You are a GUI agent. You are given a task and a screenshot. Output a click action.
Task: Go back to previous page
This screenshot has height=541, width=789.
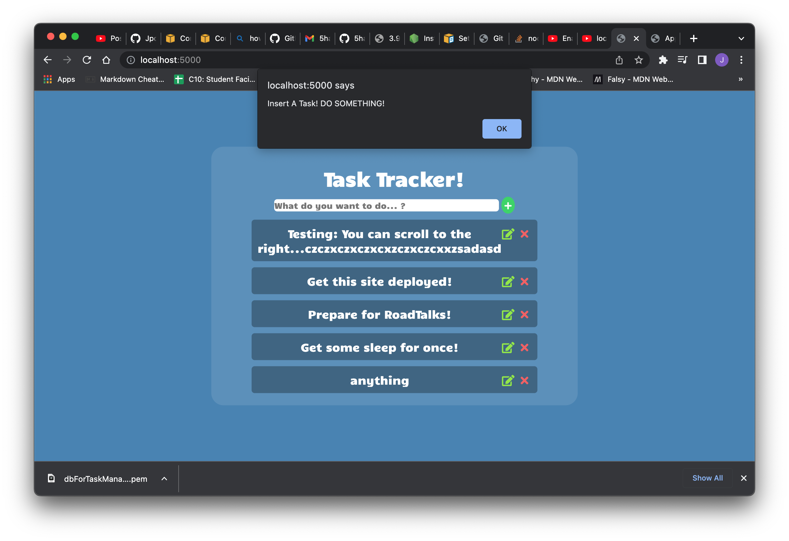click(48, 60)
